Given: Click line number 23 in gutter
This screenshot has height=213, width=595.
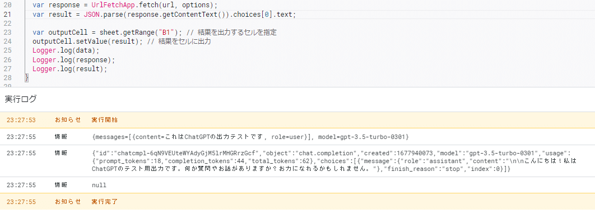Looking at the screenshot, I should pyautogui.click(x=7, y=33).
